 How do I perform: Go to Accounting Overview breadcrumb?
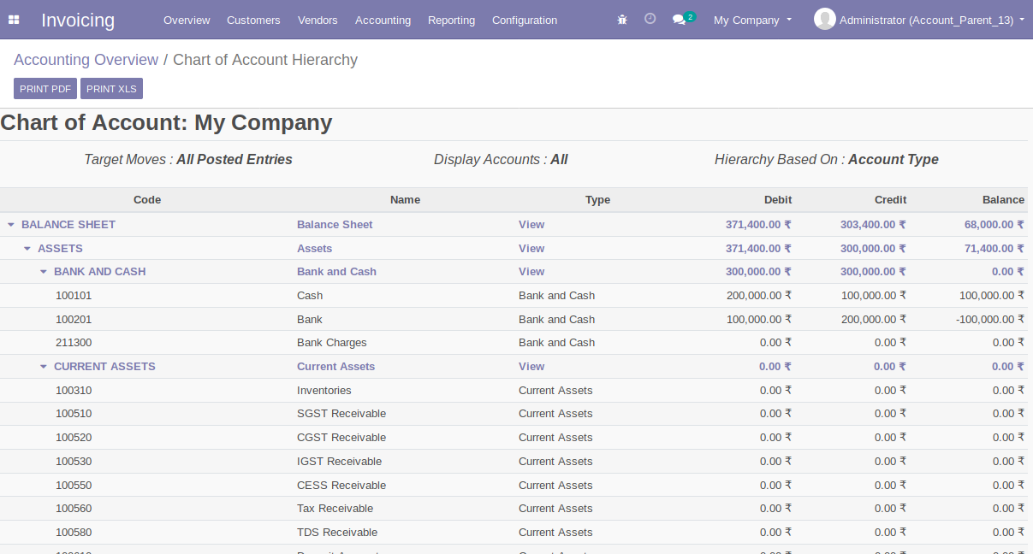point(86,60)
